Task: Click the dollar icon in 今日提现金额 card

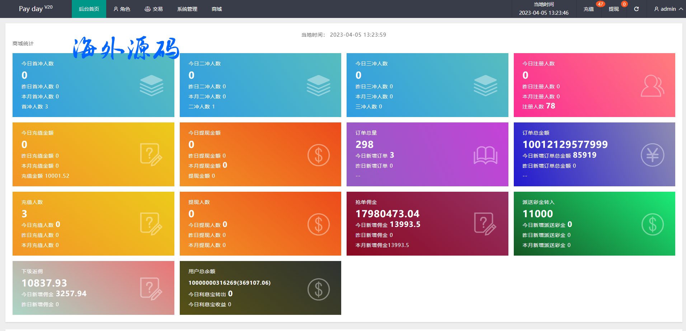Action: tap(318, 155)
